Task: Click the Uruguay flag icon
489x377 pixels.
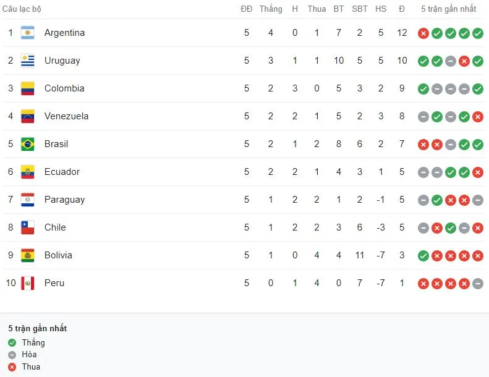Action: pyautogui.click(x=27, y=61)
